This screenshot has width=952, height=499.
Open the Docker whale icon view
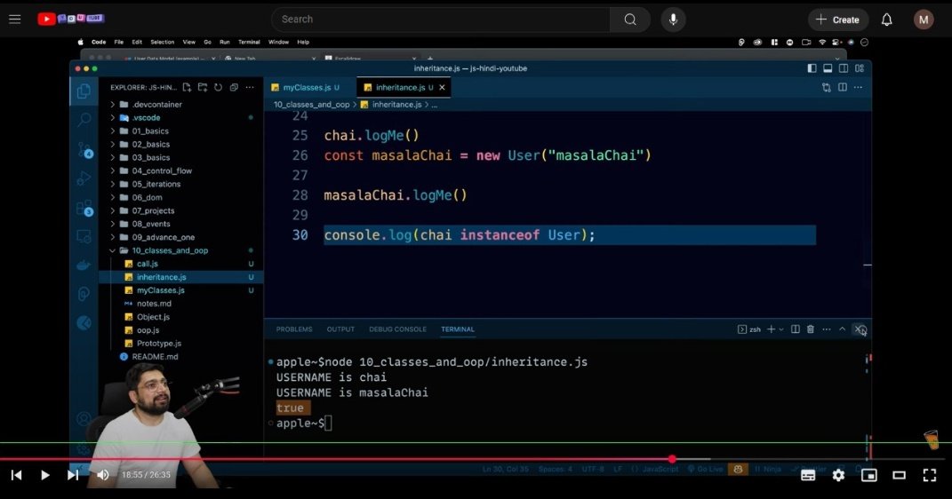coord(84,265)
